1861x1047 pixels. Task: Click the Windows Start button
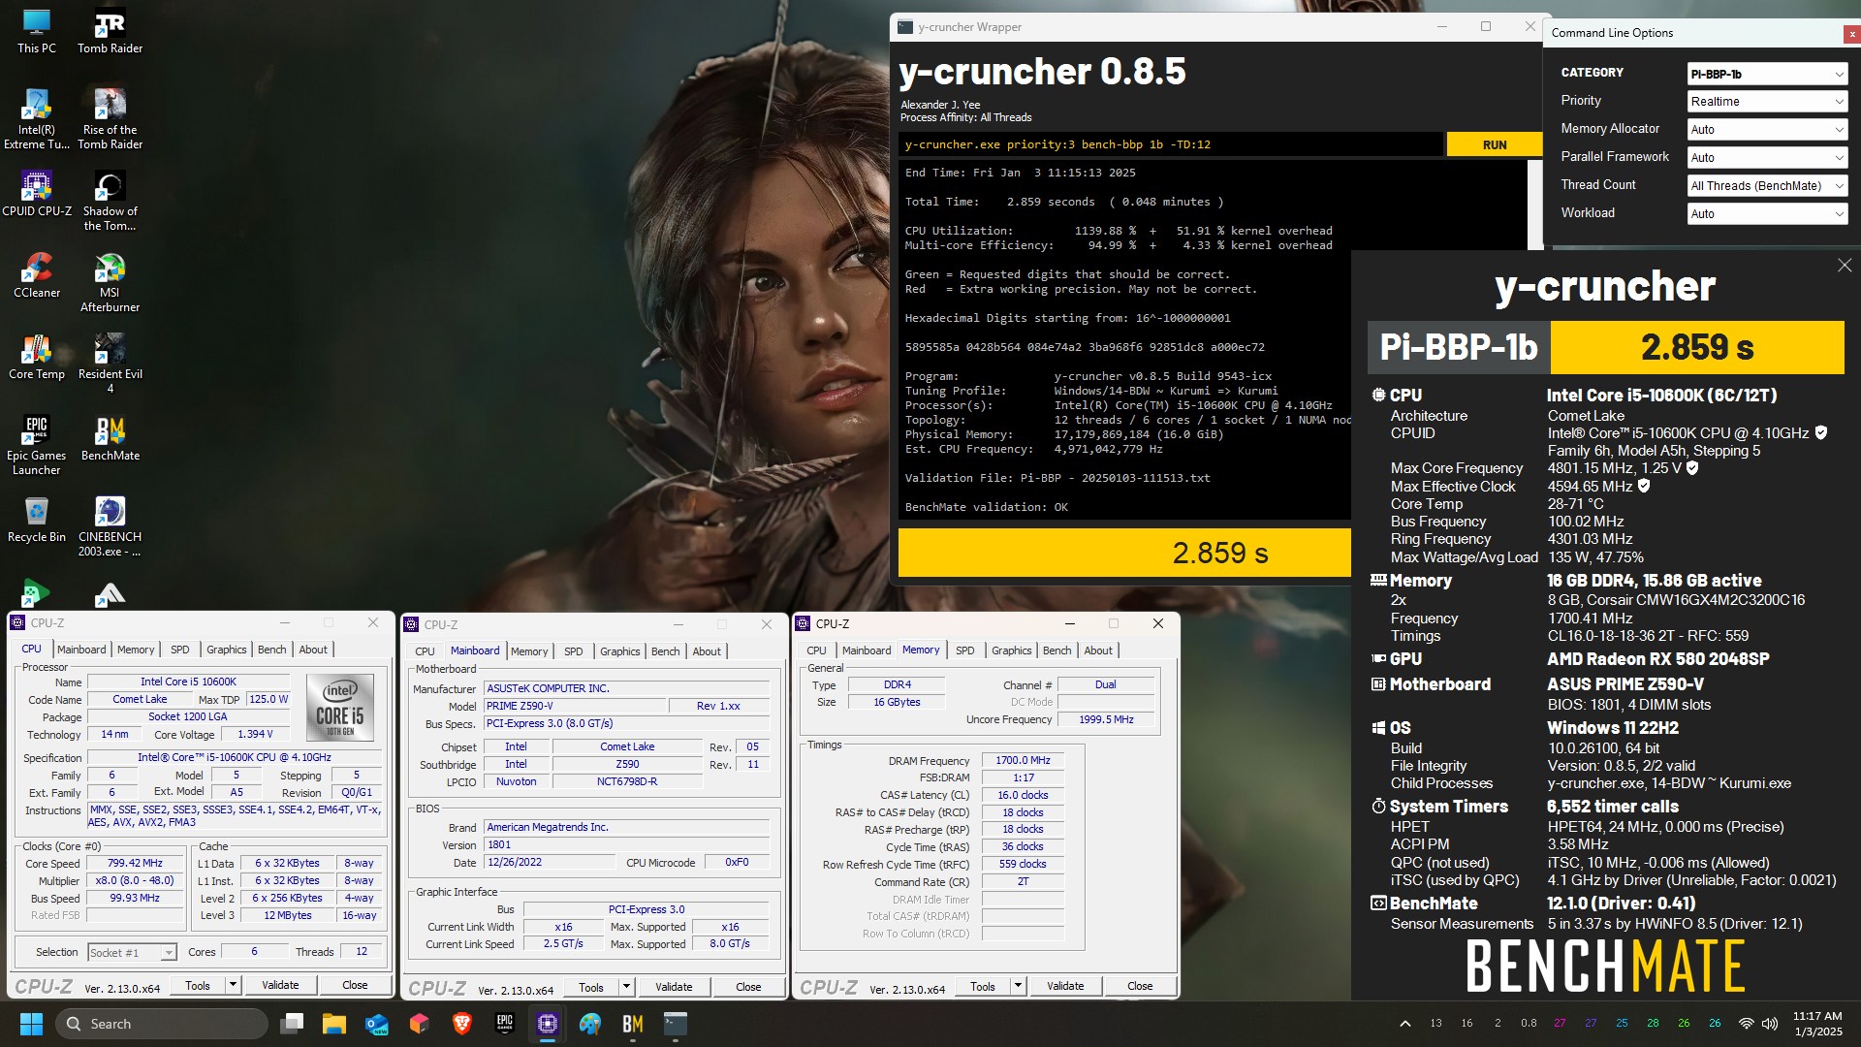31,1024
